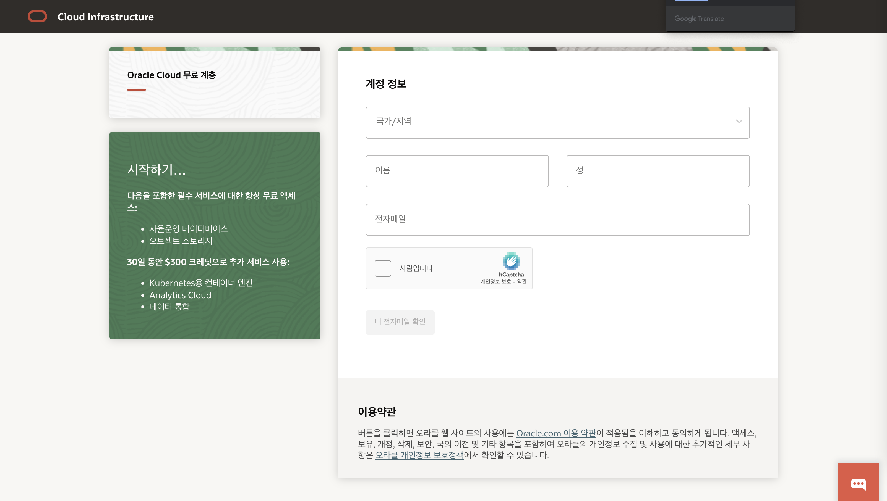Click the Oracle logo in header
Screen dimensions: 887x501
pyautogui.click(x=37, y=17)
